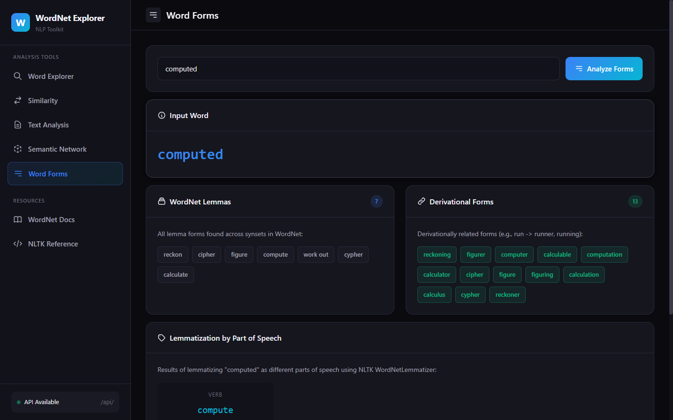Click the link icon beside Derivational Forms
The width and height of the screenshot is (673, 420).
click(x=421, y=201)
